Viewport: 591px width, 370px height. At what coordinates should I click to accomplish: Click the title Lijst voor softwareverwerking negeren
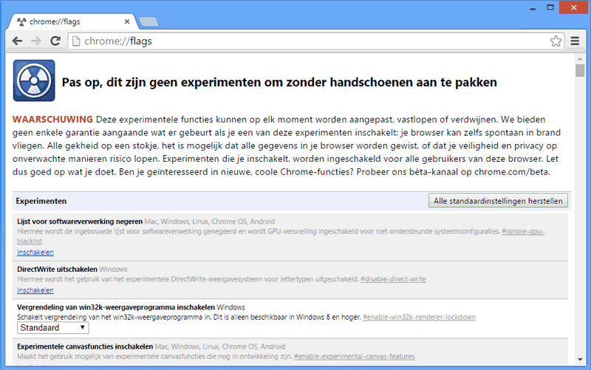pos(80,222)
